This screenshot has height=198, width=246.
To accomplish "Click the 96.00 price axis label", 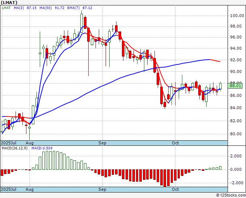I will pyautogui.click(x=236, y=37).
